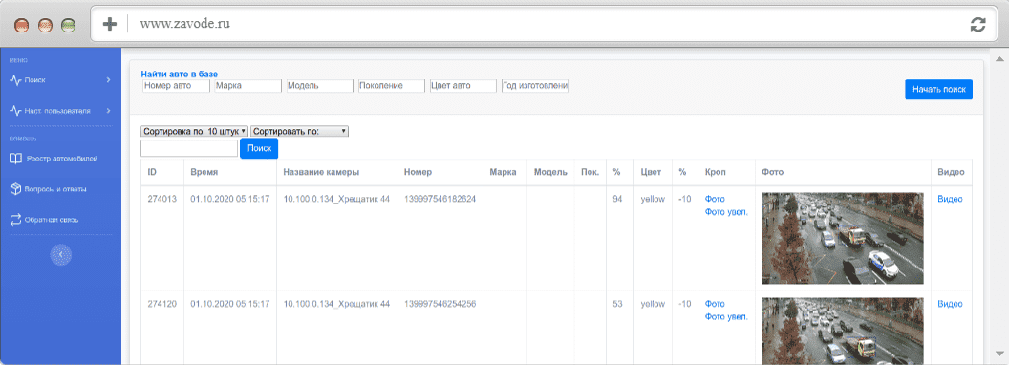Click the Найти авто в базе heading

pyautogui.click(x=180, y=74)
